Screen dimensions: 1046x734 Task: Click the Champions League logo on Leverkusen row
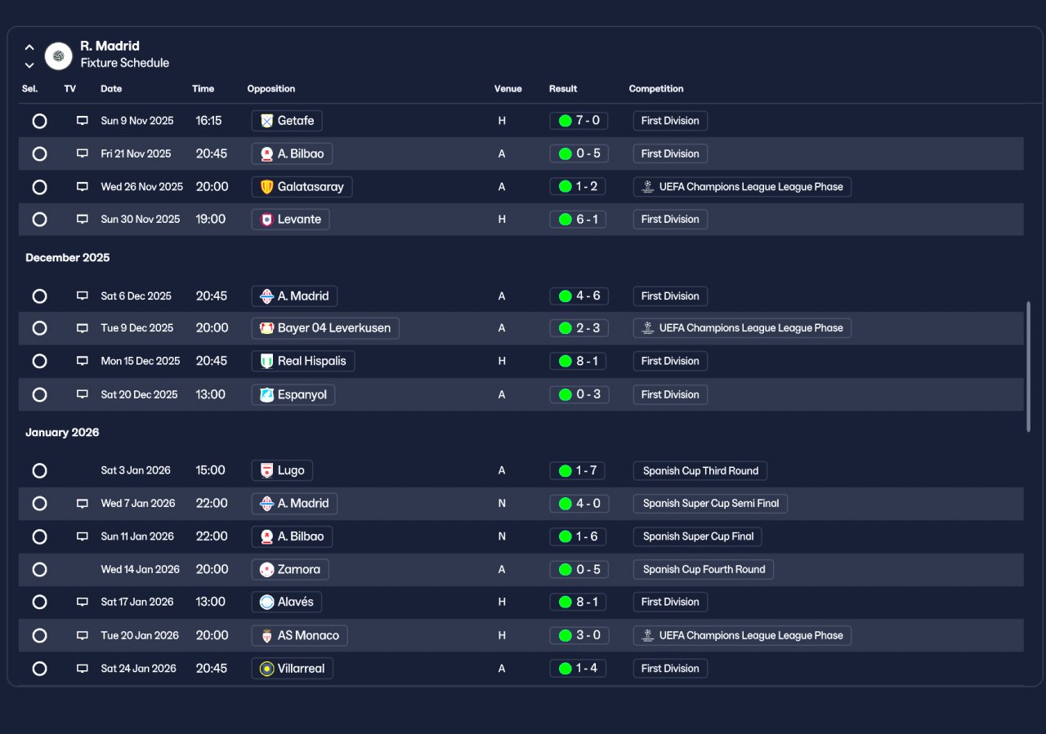point(647,328)
